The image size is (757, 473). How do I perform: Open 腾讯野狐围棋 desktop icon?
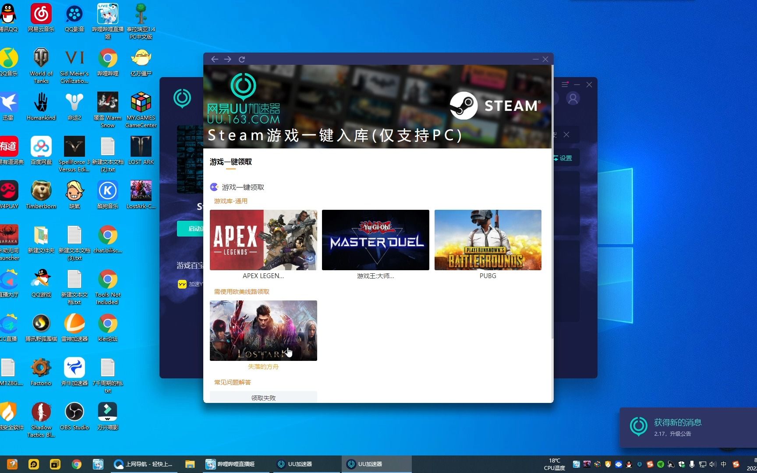pyautogui.click(x=41, y=328)
